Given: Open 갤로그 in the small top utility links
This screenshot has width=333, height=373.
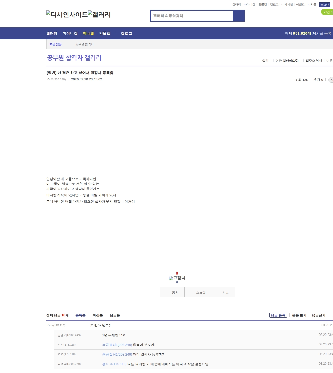Looking at the screenshot, I should [x=274, y=5].
